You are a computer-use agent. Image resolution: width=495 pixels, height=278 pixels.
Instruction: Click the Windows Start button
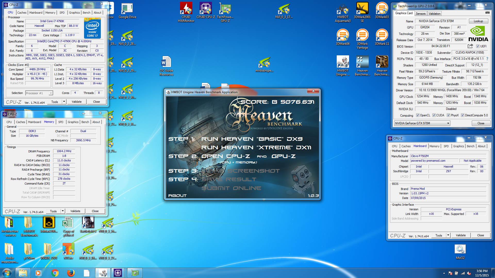pos(7,273)
